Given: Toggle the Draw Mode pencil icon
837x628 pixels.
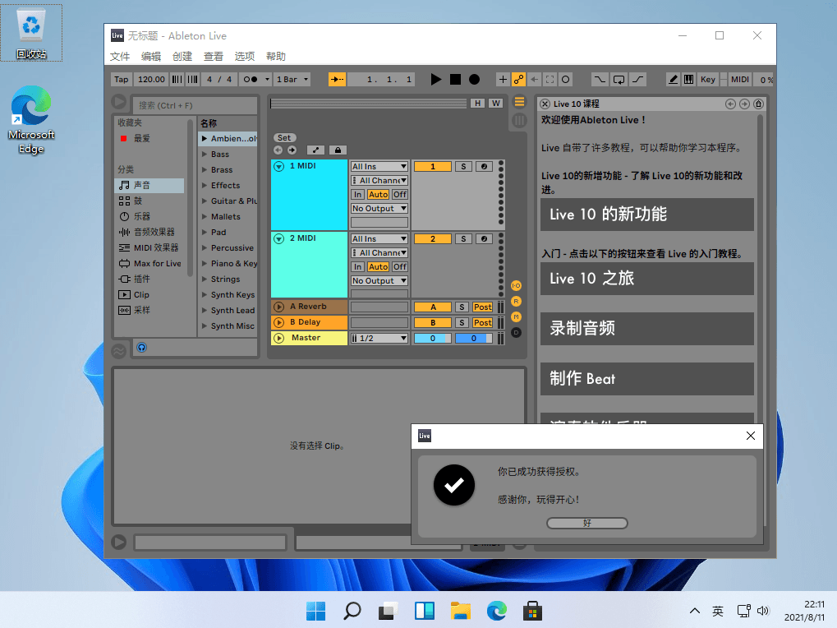Looking at the screenshot, I should [x=673, y=80].
